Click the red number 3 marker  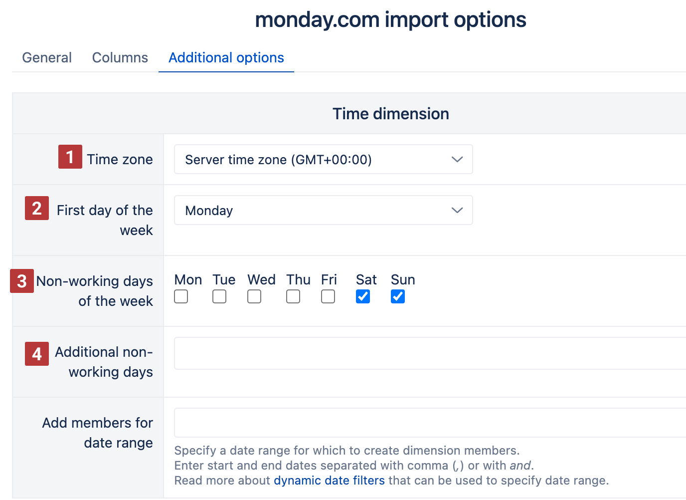22,281
